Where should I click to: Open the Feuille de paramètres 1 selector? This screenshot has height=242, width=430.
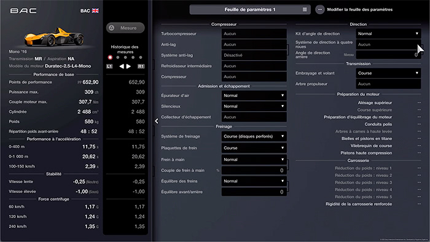pyautogui.click(x=250, y=9)
